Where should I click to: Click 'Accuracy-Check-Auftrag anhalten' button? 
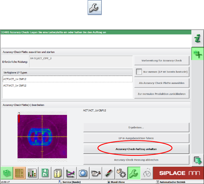click(x=136, y=149)
